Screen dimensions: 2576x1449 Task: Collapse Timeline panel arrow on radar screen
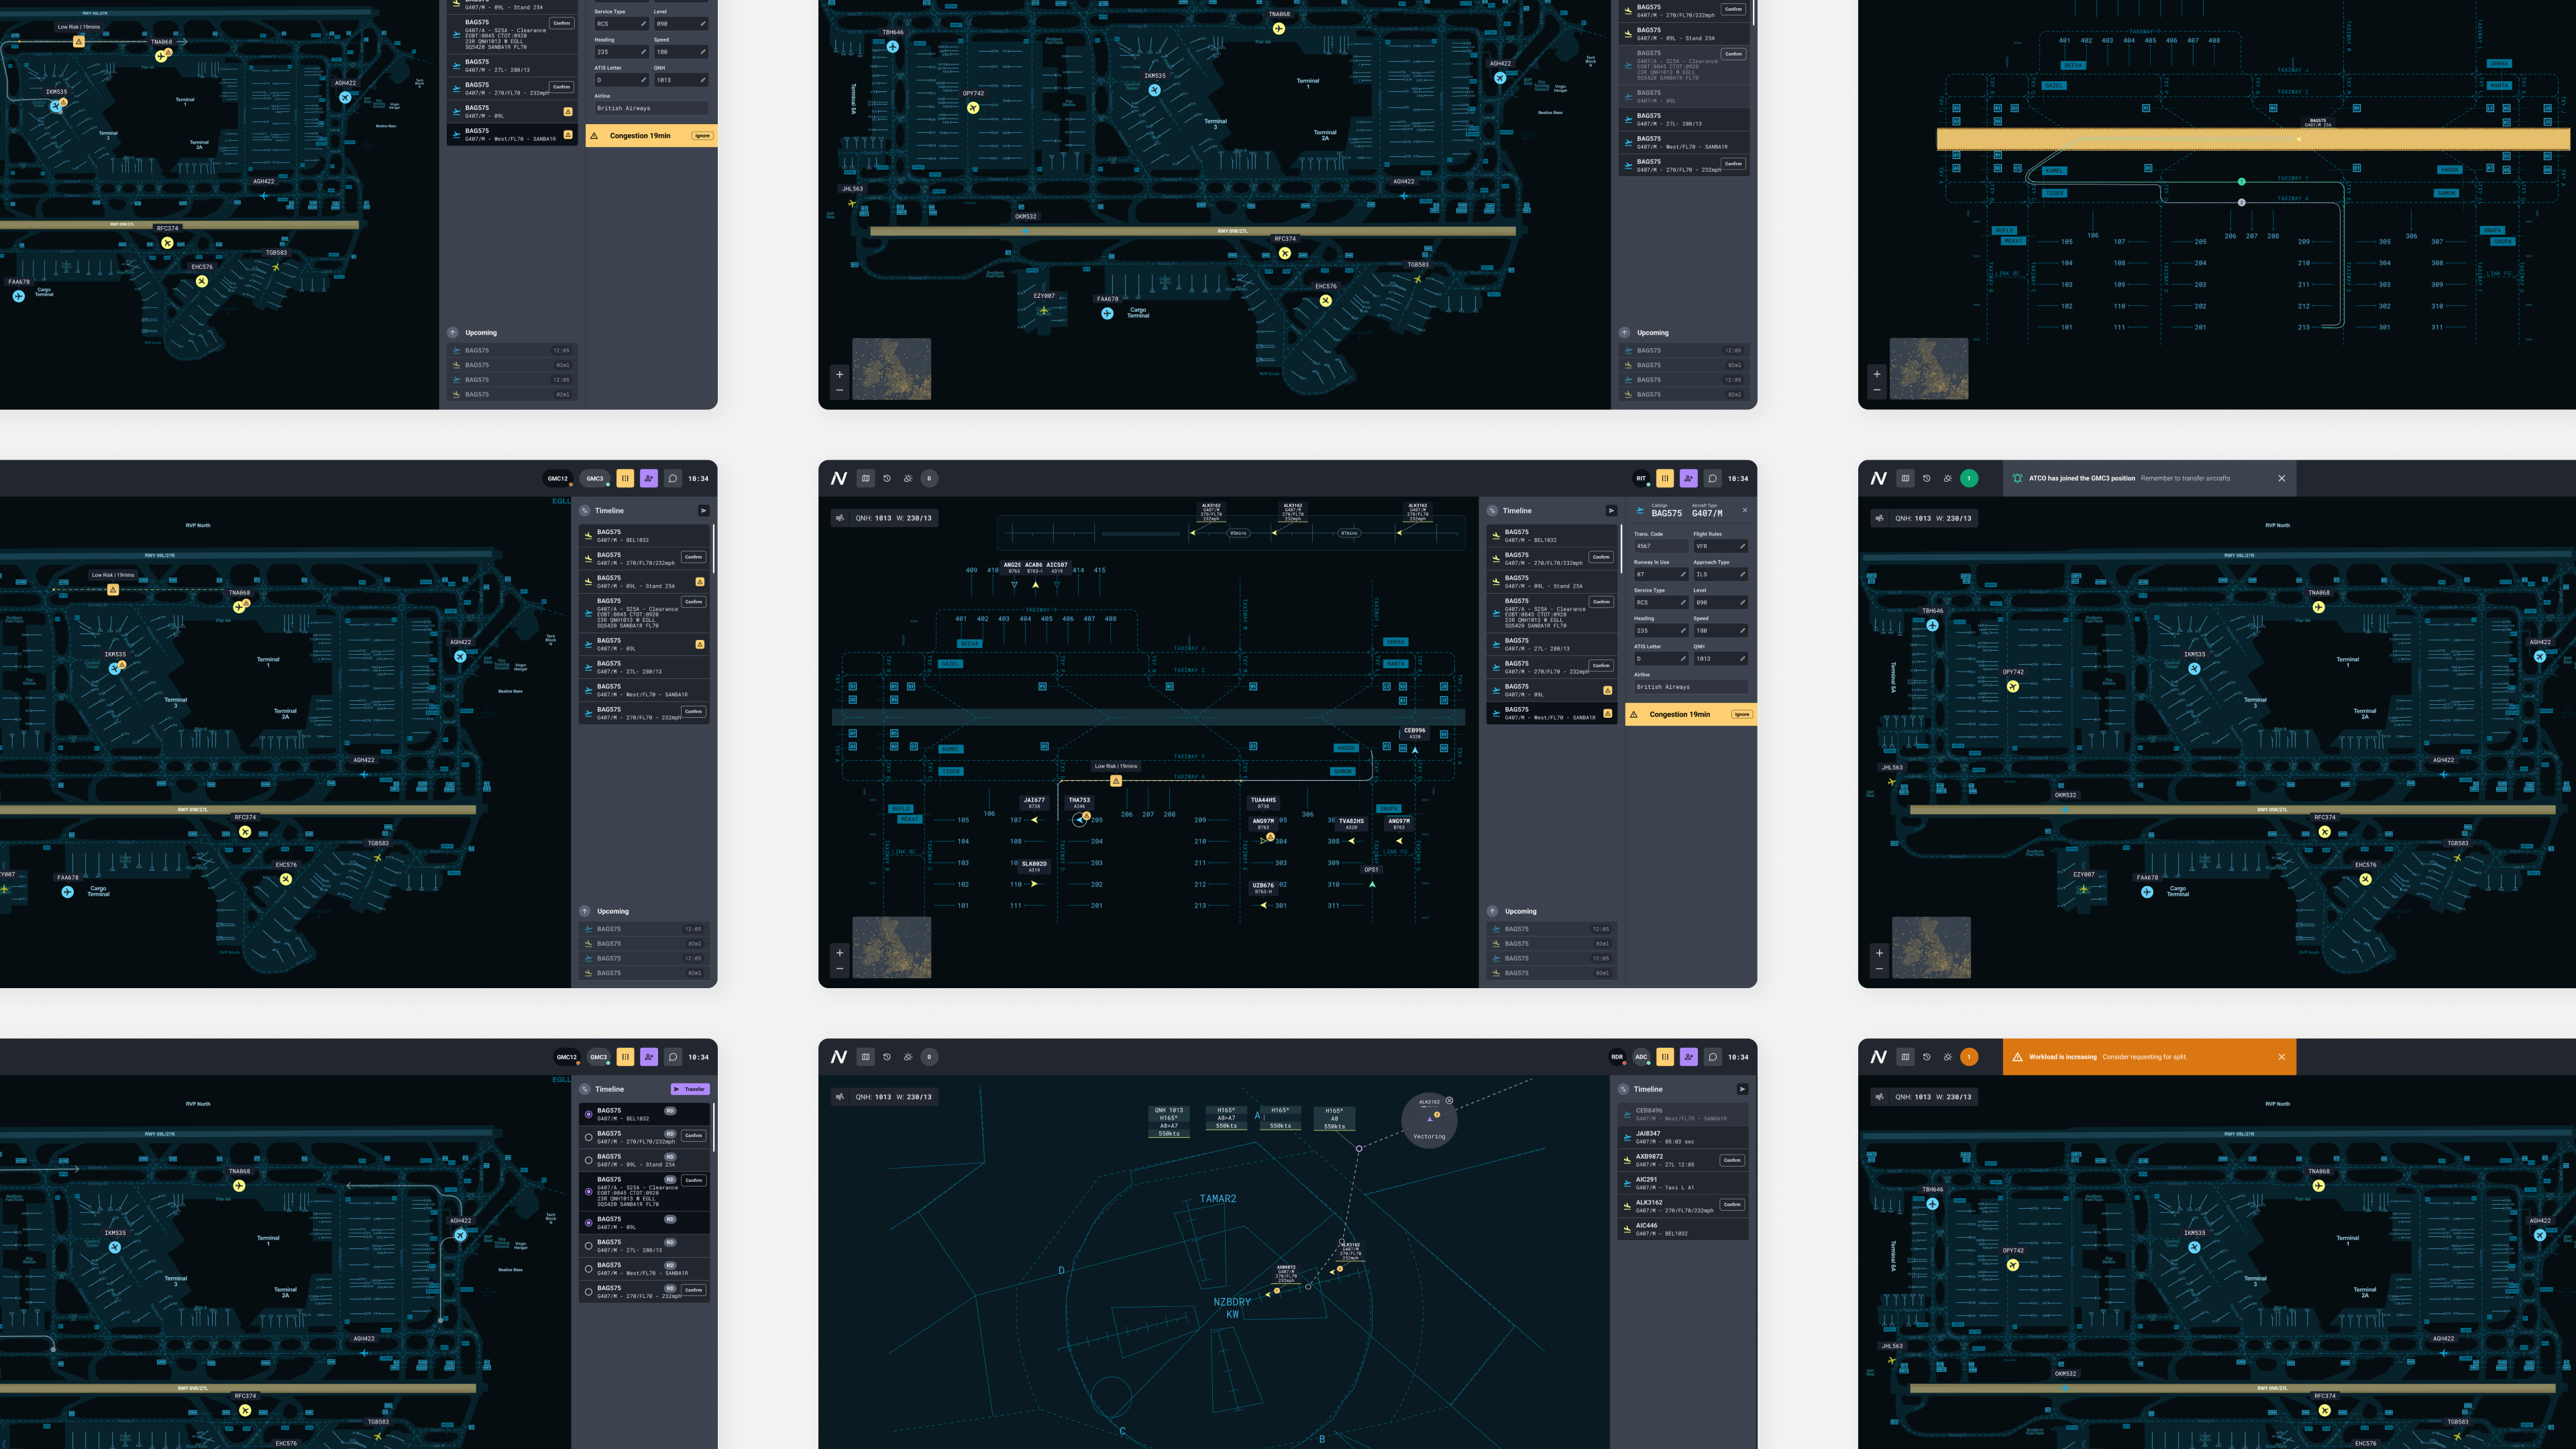(x=1742, y=1089)
